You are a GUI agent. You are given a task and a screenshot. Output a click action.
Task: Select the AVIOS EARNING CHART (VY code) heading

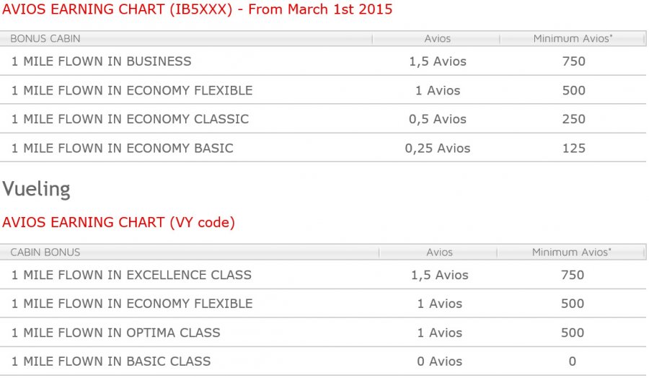118,223
